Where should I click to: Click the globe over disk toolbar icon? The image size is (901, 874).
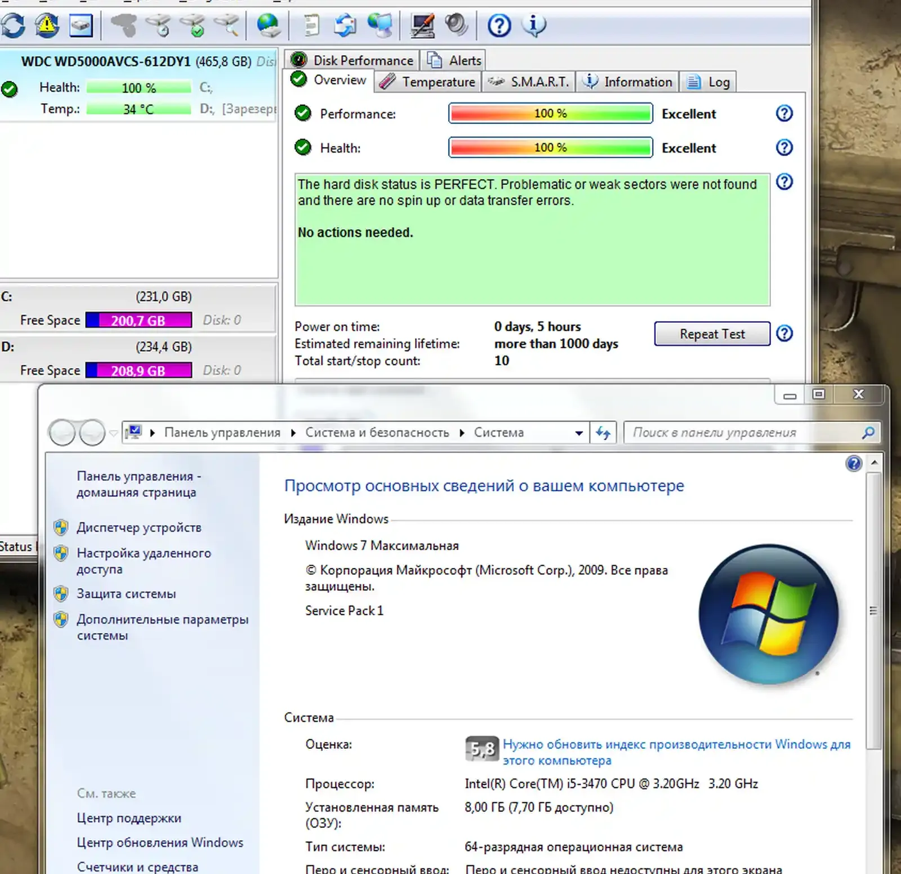(268, 25)
